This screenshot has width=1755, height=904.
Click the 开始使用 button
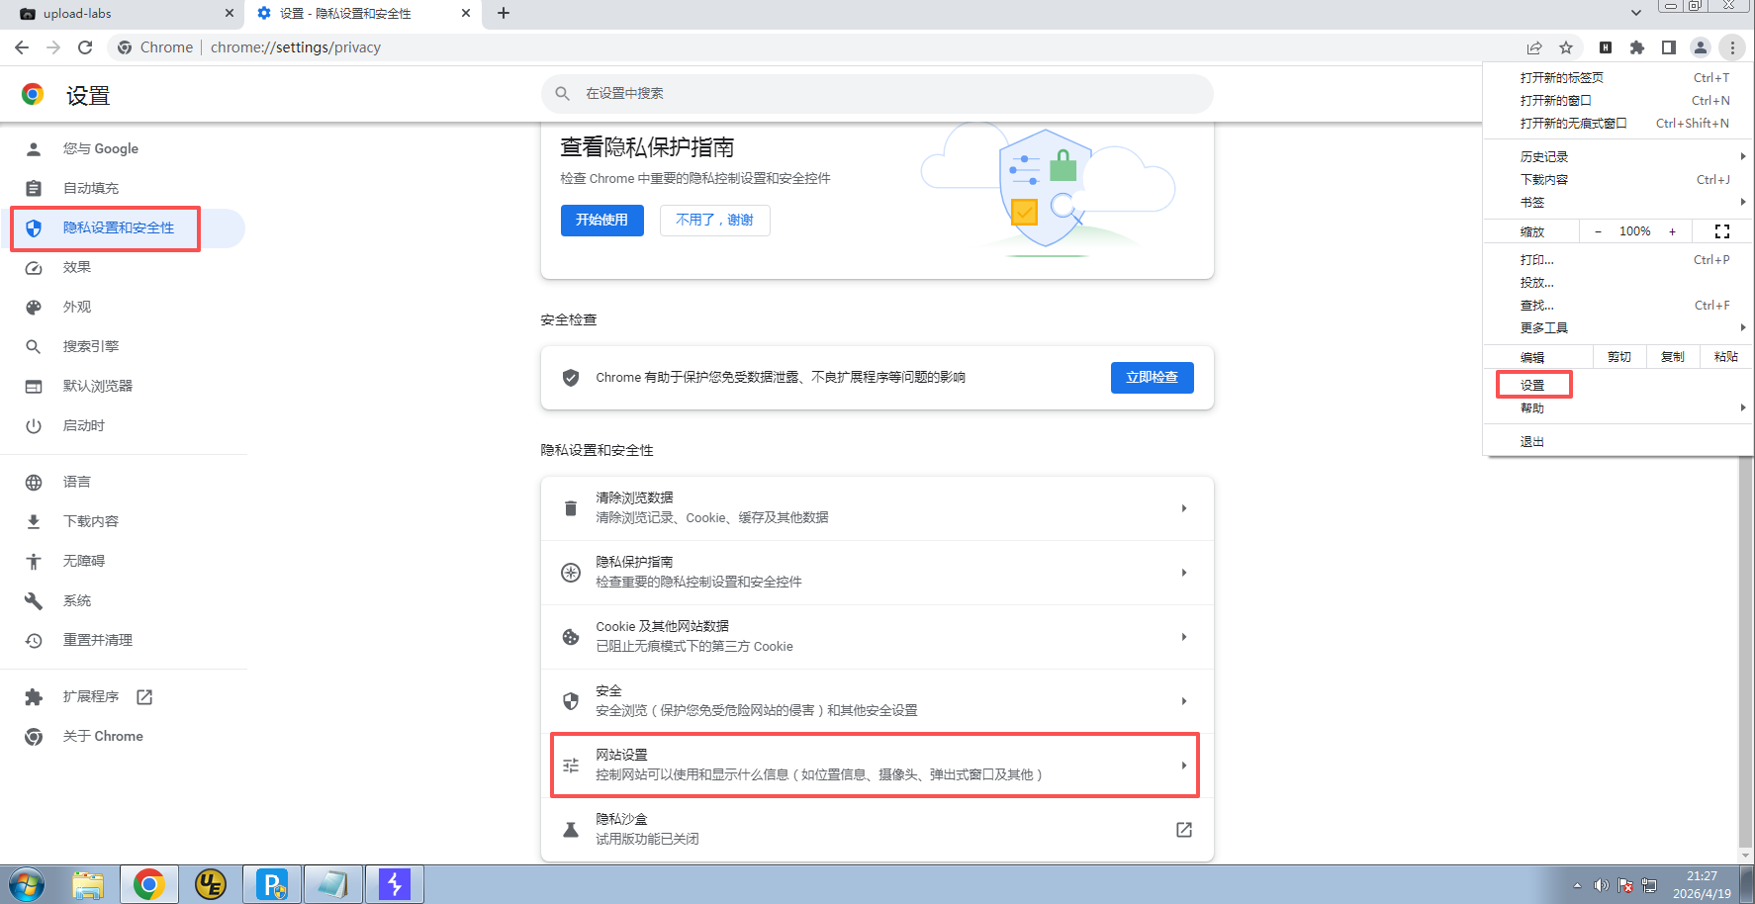coord(601,220)
